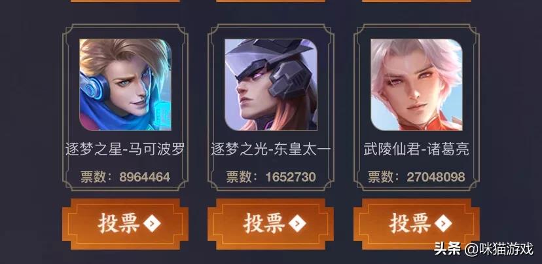Viewport: 542px width, 264px height.
Task: Click the cropped orange button above 东皇太一
Action: click(270, 1)
